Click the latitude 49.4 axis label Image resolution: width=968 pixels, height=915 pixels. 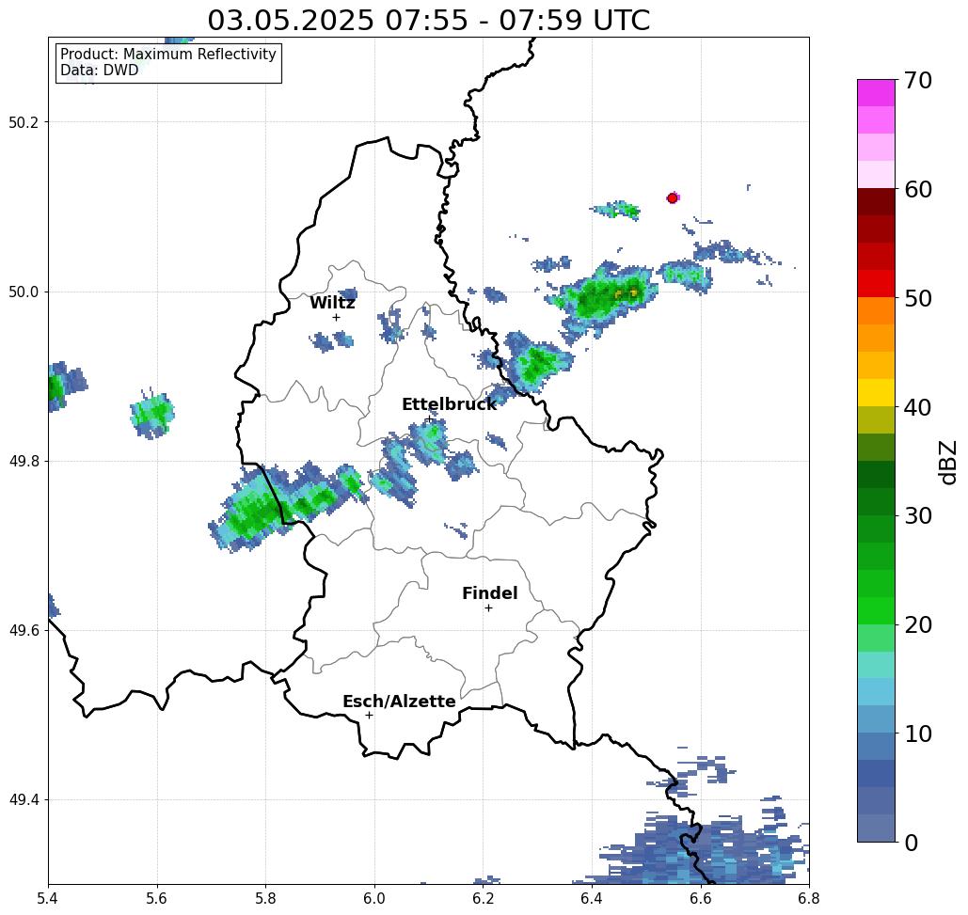pos(24,800)
